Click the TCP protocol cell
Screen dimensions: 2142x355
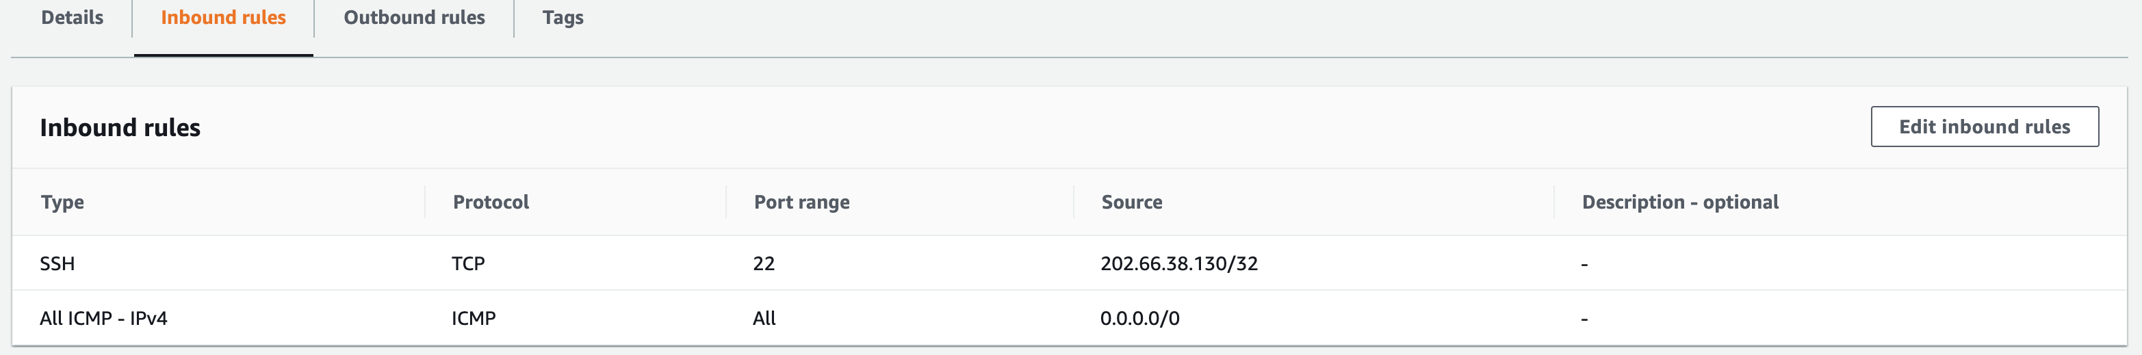point(468,263)
